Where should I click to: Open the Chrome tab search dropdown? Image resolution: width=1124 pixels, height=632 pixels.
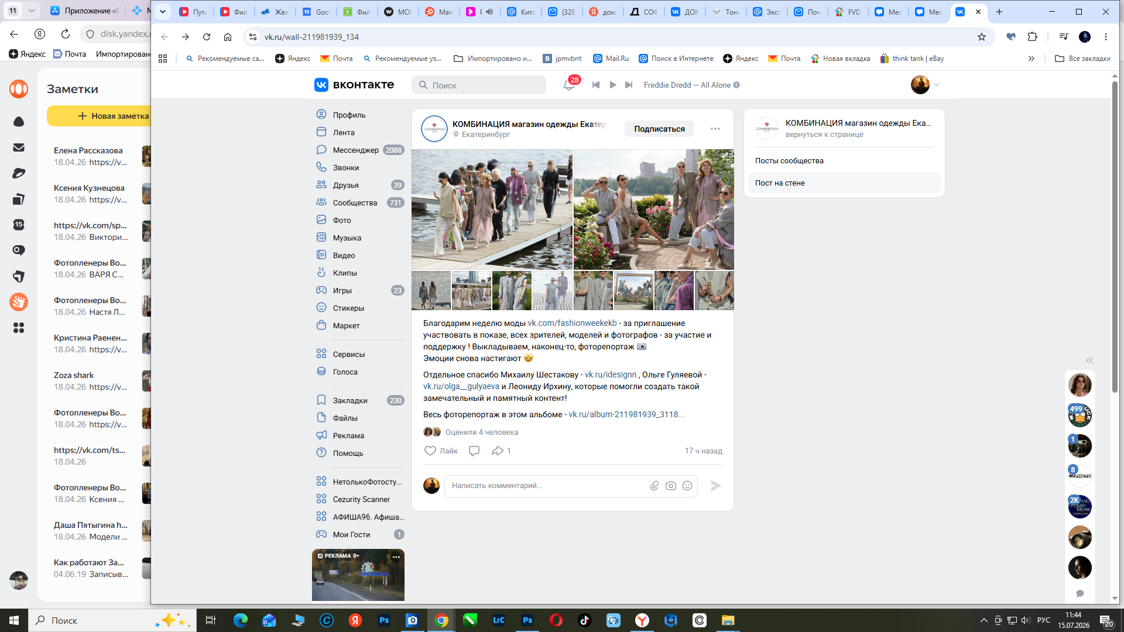click(x=163, y=11)
